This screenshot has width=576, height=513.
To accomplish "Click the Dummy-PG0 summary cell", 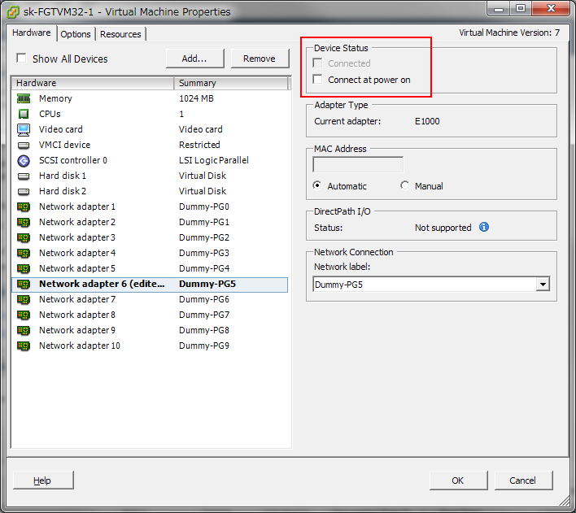I will pos(204,207).
